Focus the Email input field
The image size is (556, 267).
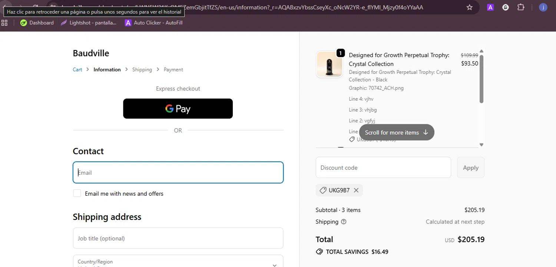178,172
